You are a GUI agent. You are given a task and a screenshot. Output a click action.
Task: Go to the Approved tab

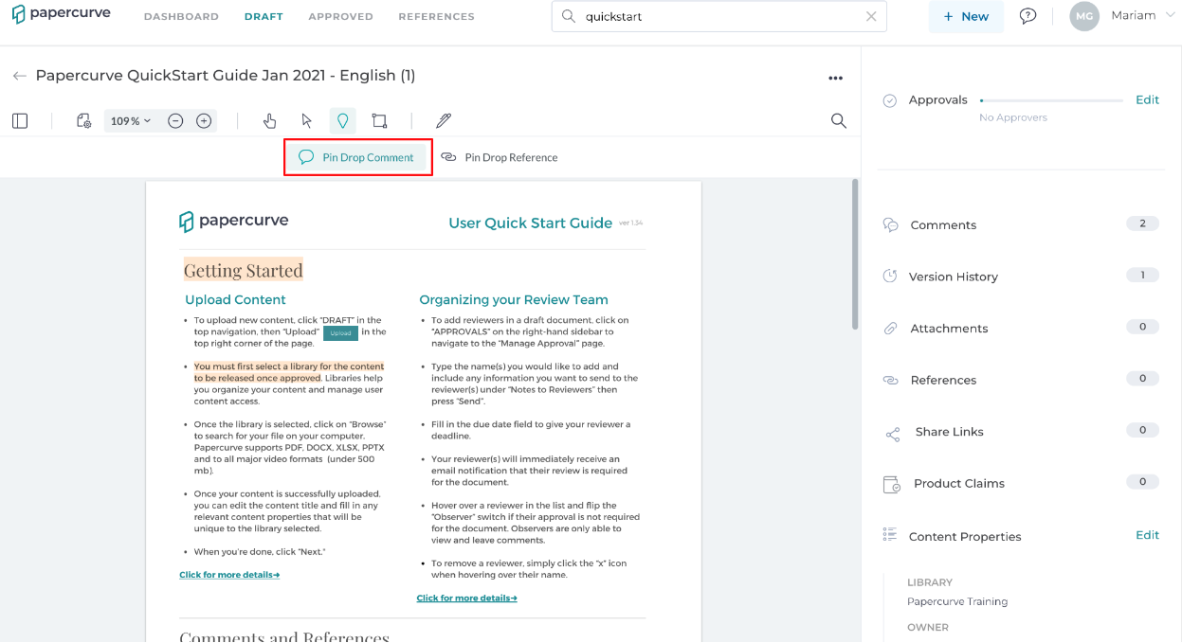point(340,16)
